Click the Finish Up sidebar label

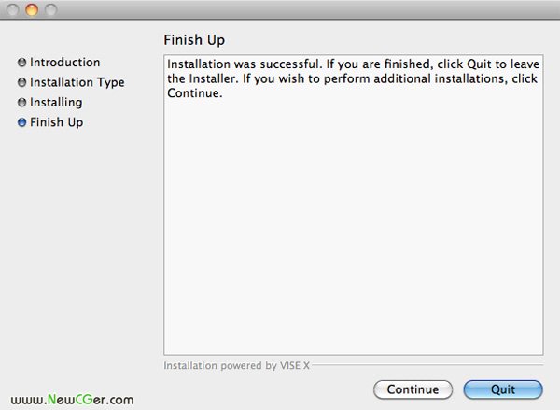click(x=56, y=122)
